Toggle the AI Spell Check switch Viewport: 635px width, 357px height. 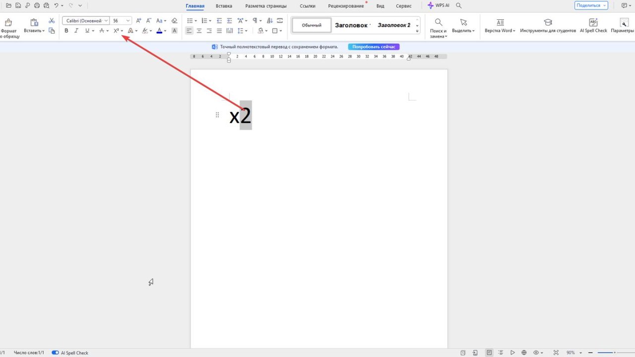tap(55, 353)
